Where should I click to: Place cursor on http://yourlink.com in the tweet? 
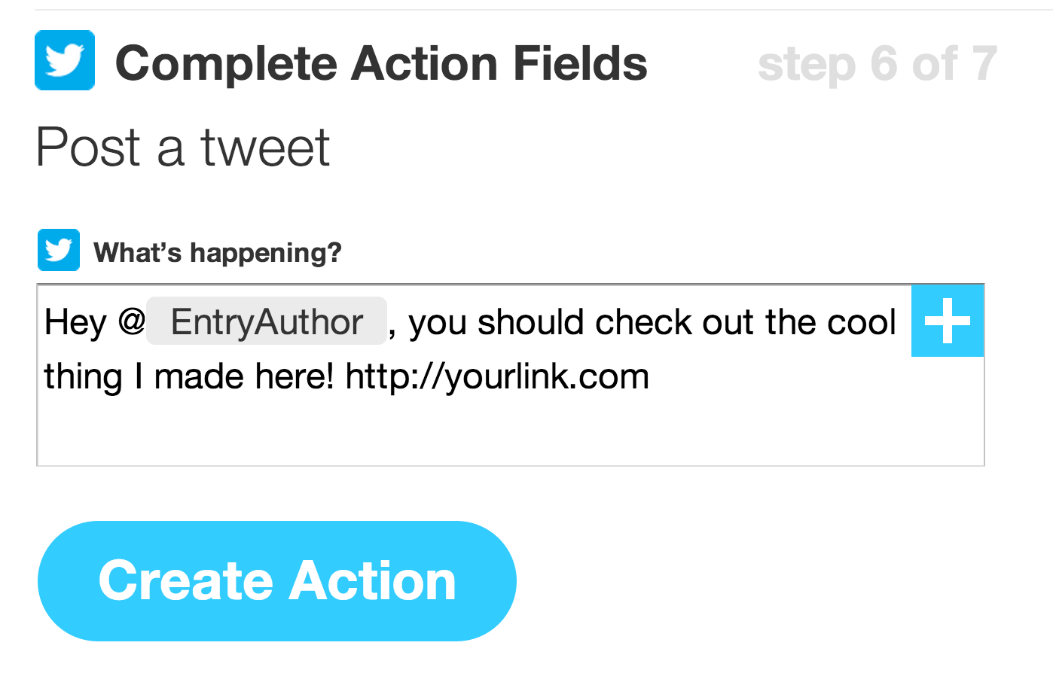(497, 377)
